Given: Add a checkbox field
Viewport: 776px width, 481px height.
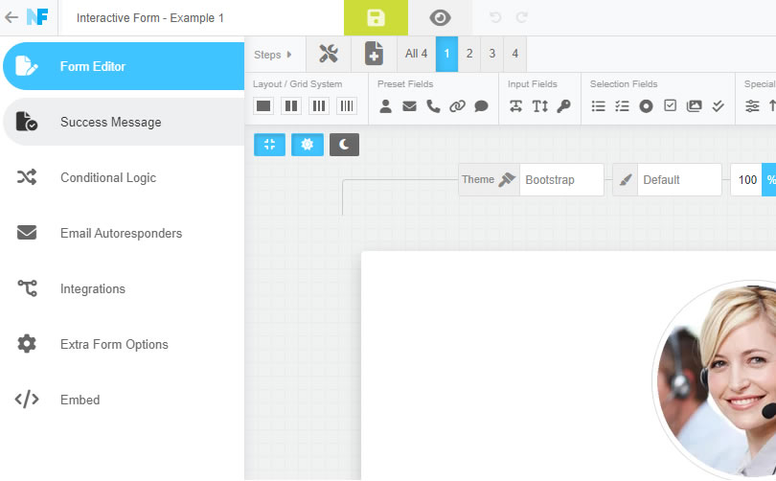Looking at the screenshot, I should pos(670,105).
